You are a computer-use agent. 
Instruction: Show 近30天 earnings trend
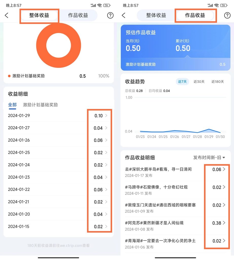coord(199,82)
